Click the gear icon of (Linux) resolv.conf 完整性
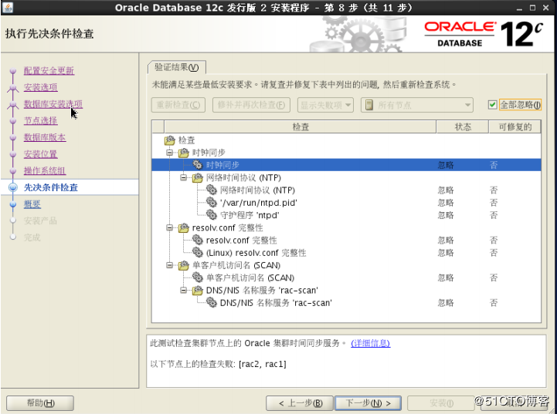 198,252
